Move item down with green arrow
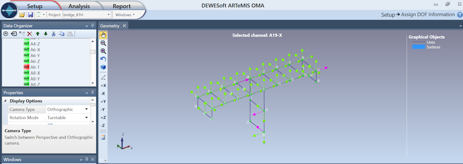The image size is (463, 164). tap(46, 33)
